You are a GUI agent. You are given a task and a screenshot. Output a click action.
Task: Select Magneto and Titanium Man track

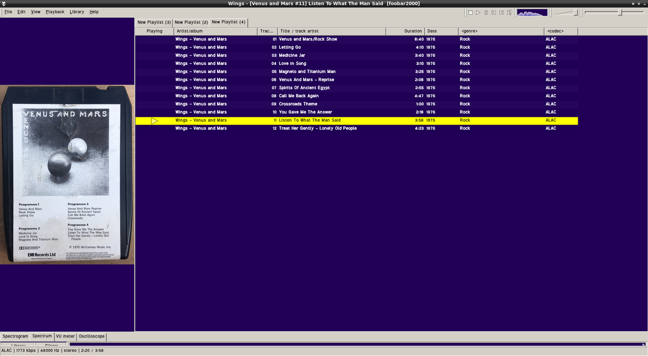pos(356,71)
